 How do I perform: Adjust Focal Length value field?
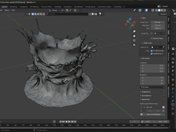[x=158, y=22]
